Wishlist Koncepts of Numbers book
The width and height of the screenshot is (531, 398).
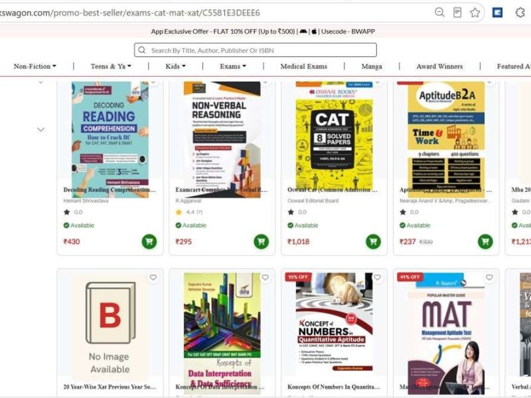377,277
